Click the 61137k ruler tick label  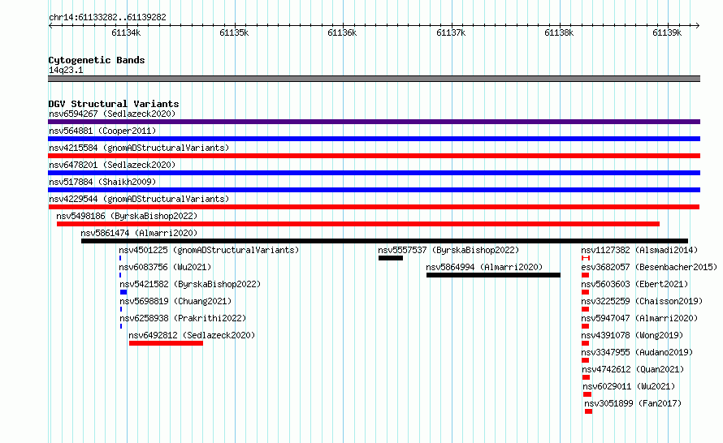point(451,32)
